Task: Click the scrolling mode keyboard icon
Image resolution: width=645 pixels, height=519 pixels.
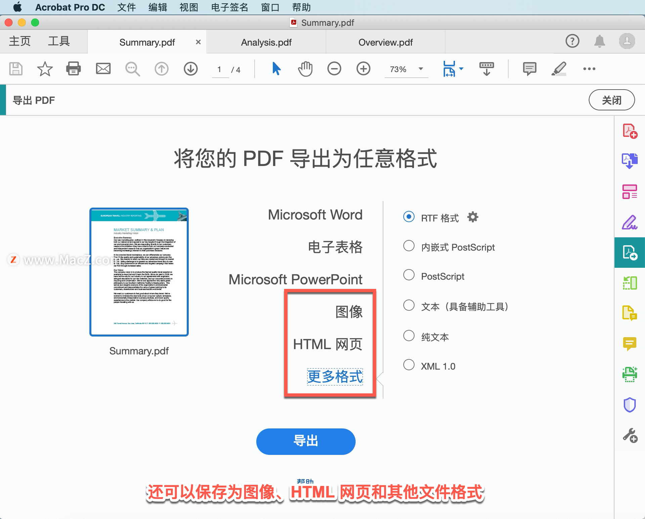Action: [x=486, y=69]
